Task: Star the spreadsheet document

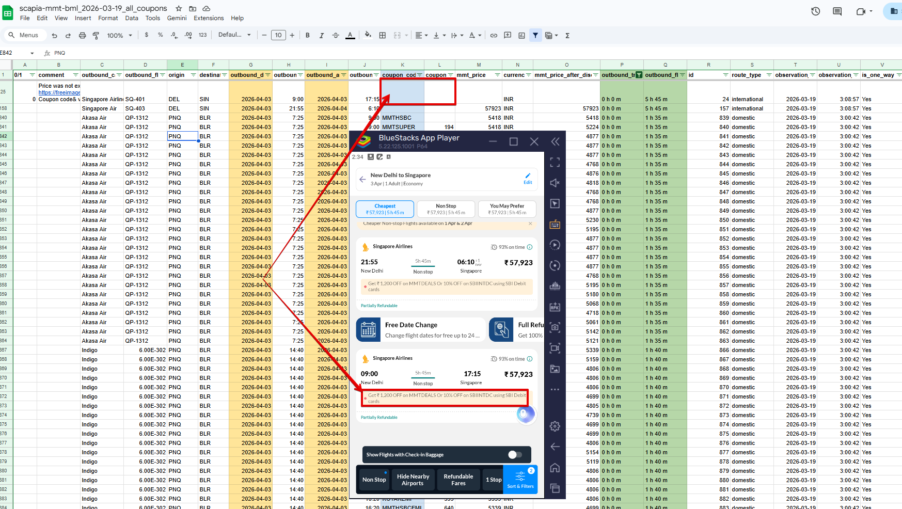Action: (x=179, y=9)
